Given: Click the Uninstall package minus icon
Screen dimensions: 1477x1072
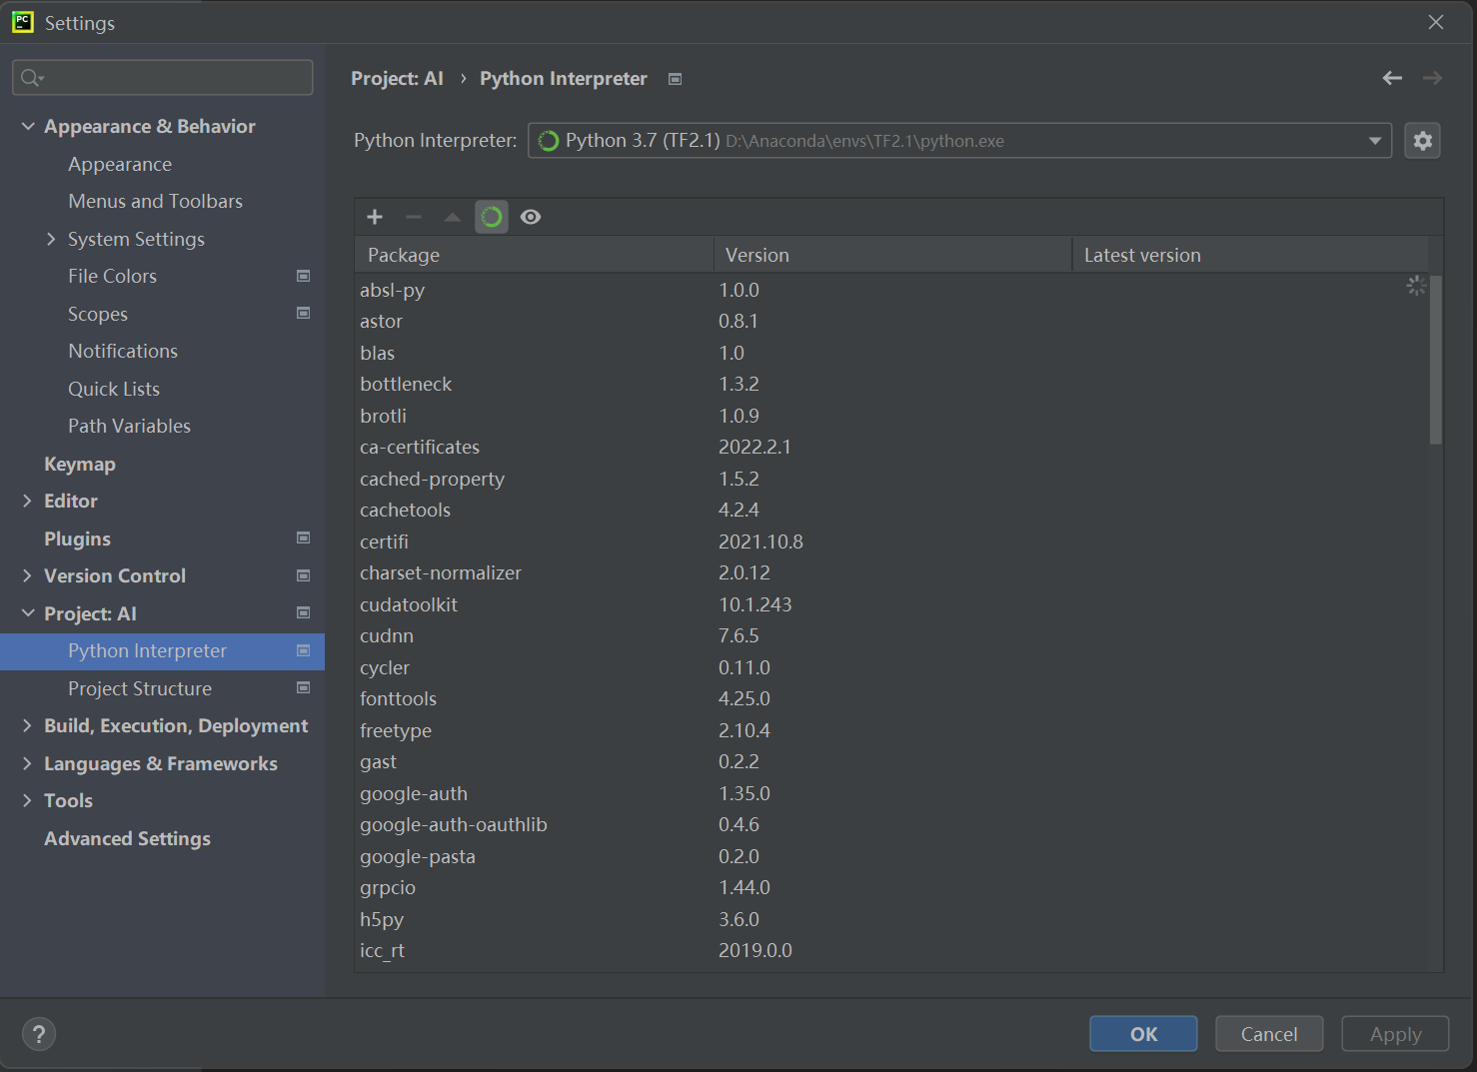Looking at the screenshot, I should click(x=414, y=217).
